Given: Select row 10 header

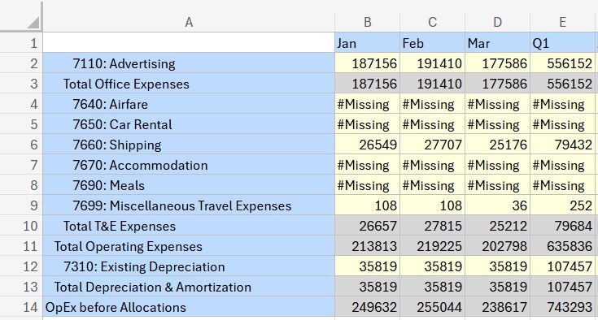Looking at the screenshot, I should click(x=21, y=226).
